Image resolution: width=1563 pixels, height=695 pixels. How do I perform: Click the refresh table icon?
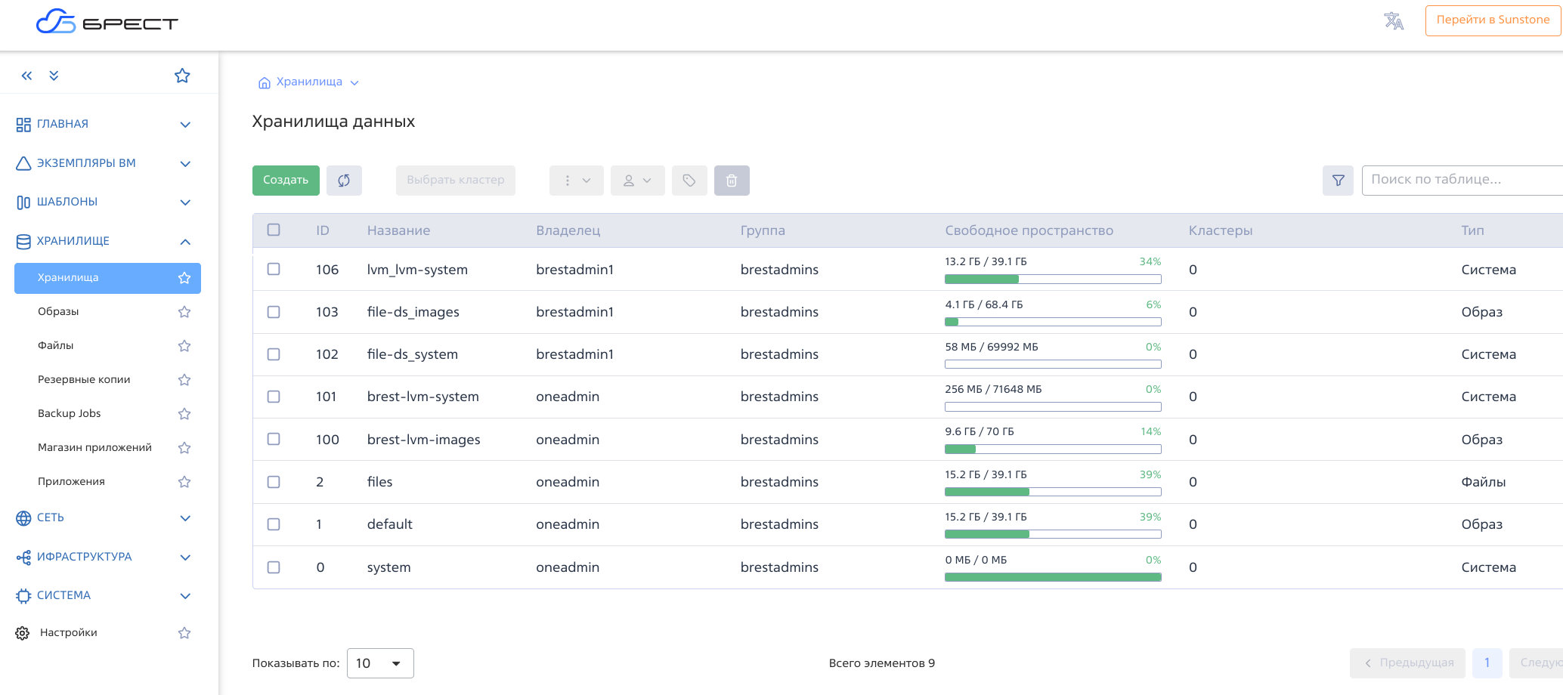[344, 181]
